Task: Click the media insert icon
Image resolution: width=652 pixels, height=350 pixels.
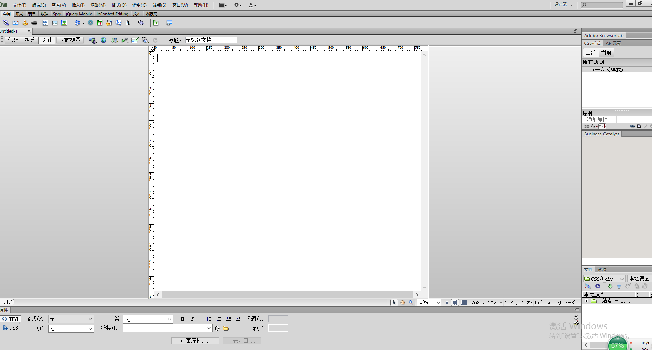Action: click(77, 23)
